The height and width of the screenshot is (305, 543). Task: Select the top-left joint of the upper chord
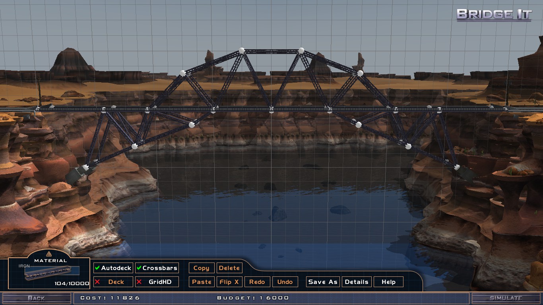pyautogui.click(x=242, y=50)
